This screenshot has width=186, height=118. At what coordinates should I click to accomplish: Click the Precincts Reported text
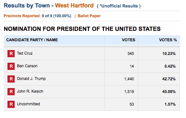click(37, 16)
